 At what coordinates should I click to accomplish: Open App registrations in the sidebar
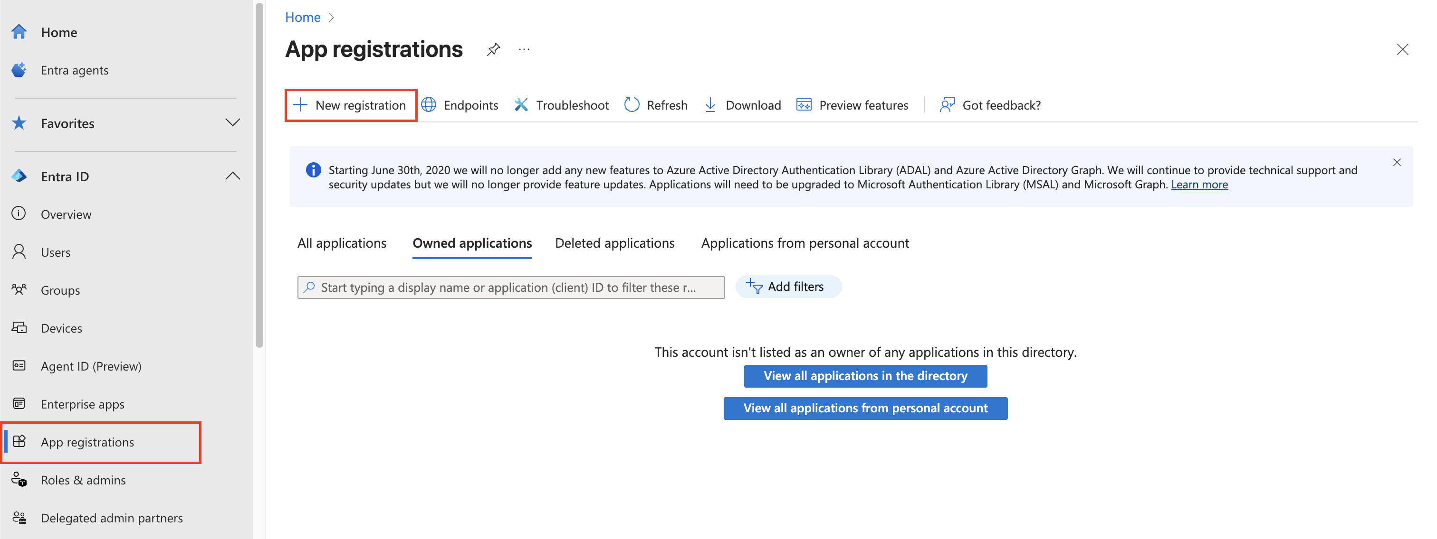coord(87,442)
